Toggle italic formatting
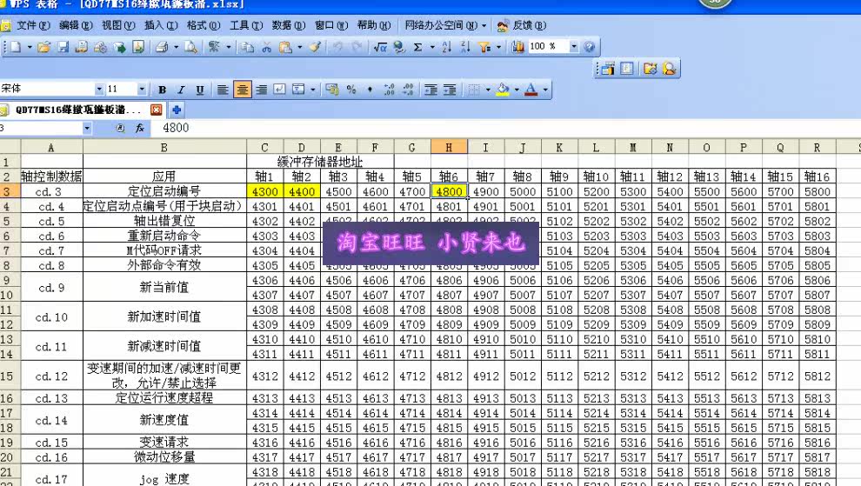The width and height of the screenshot is (861, 486). [x=181, y=90]
